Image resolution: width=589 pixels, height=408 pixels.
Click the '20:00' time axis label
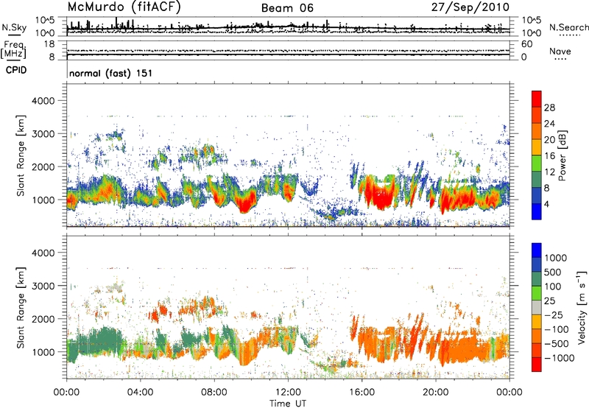[x=436, y=393]
